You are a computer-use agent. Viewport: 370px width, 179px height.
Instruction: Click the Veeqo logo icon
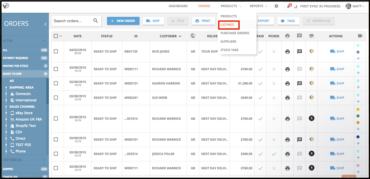pos(6,6)
